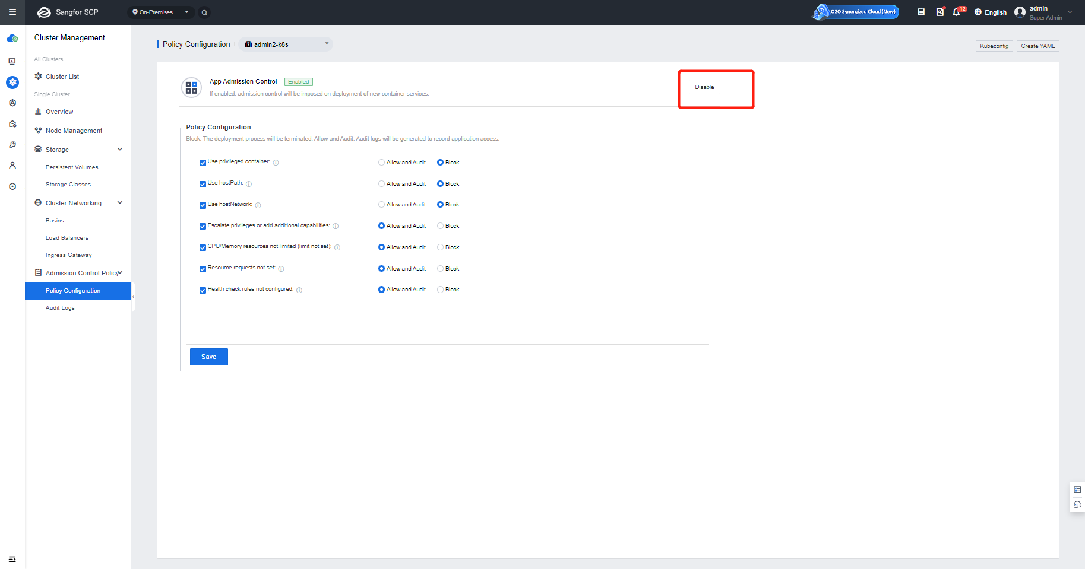The height and width of the screenshot is (569, 1085).
Task: Expand the admin account dropdown arrow
Action: 1070,12
